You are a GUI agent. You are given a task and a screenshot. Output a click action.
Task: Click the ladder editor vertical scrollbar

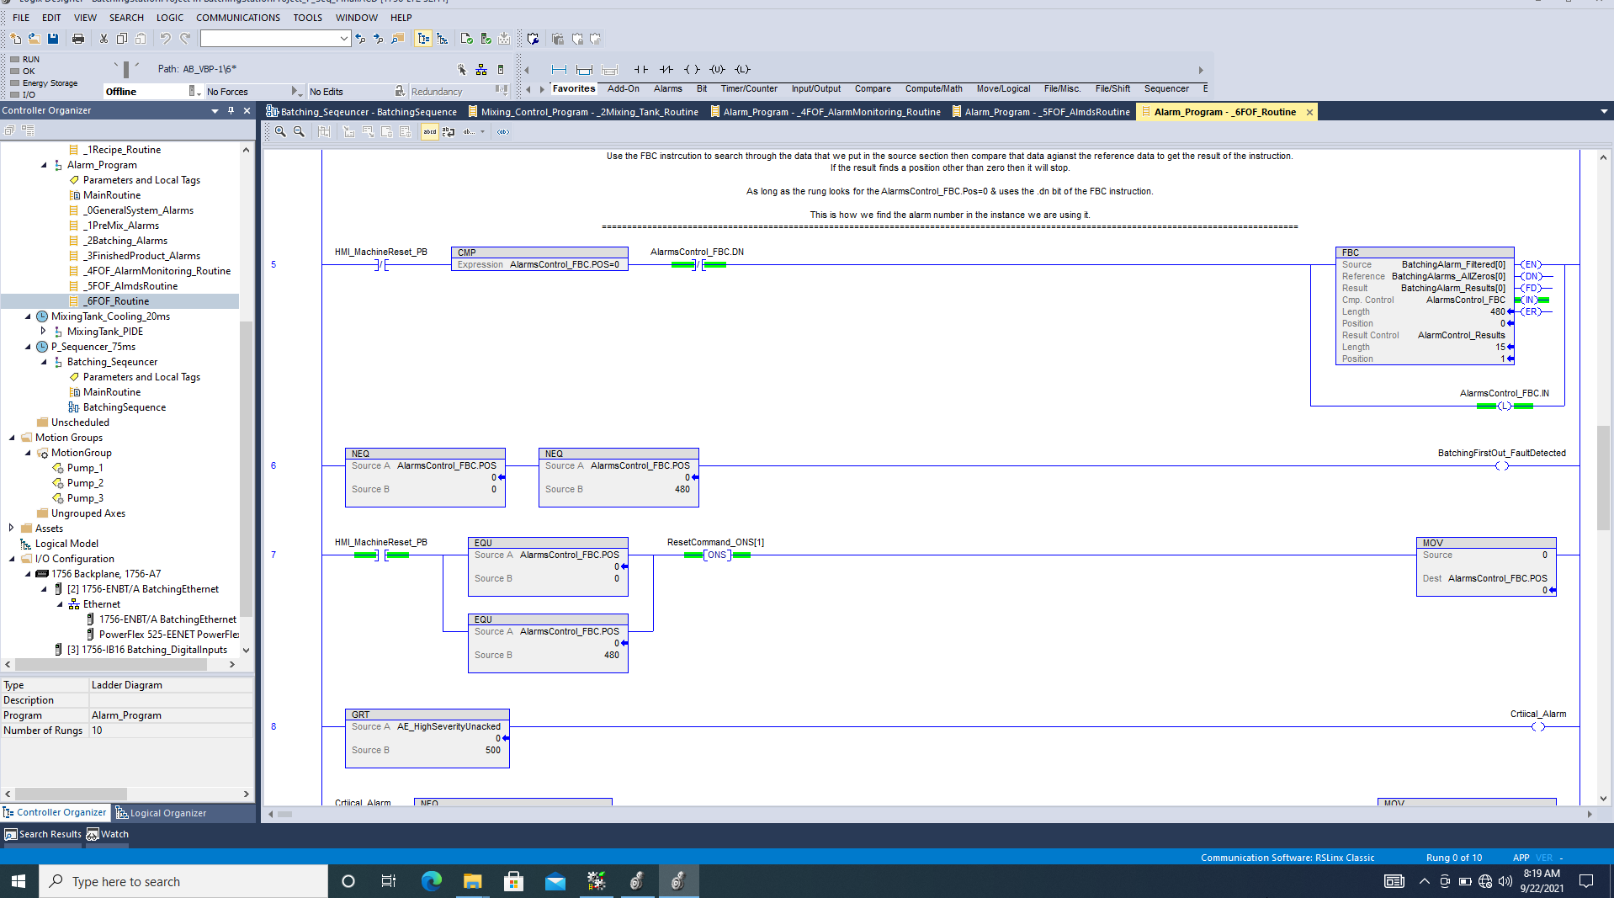click(1604, 478)
